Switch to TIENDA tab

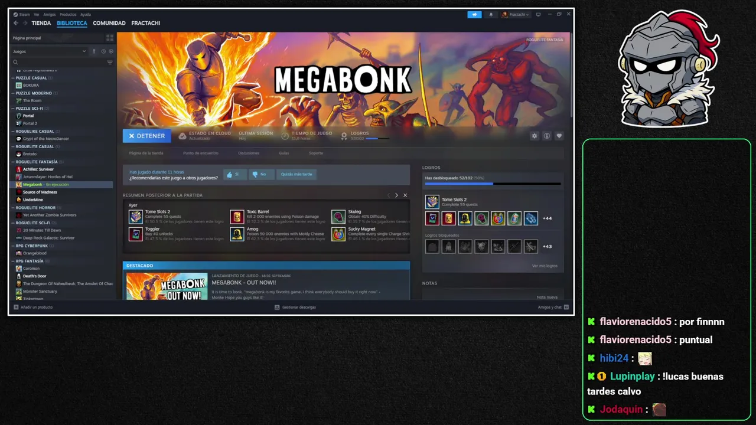click(x=41, y=23)
